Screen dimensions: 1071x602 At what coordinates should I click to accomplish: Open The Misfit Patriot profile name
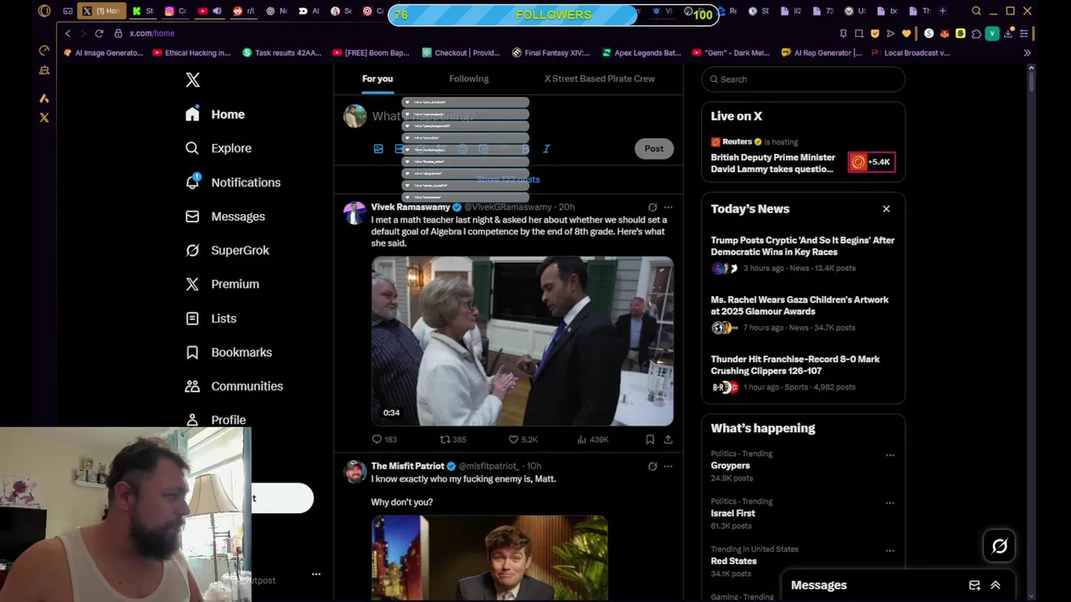[x=407, y=466]
